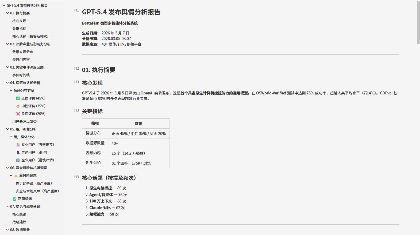The image size is (420, 235).
Task: Collapse the 06. 声誉风险与机遇洞察 chevron
Action: coord(7,168)
